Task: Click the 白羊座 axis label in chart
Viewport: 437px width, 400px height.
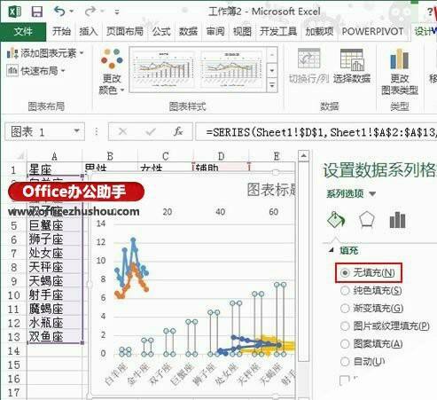Action: click(116, 374)
